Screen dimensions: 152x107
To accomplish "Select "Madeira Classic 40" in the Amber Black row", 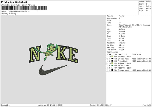I will [144, 61].
